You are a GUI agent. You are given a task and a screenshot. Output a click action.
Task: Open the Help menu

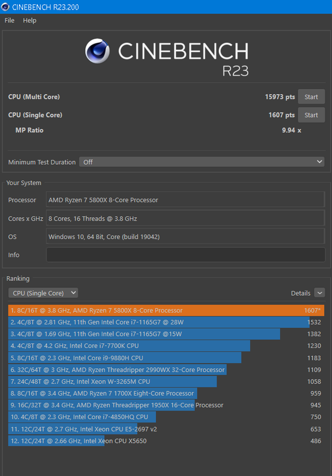[29, 20]
